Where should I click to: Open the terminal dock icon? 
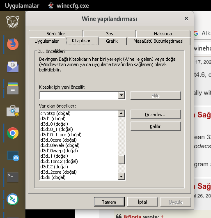[13, 177]
